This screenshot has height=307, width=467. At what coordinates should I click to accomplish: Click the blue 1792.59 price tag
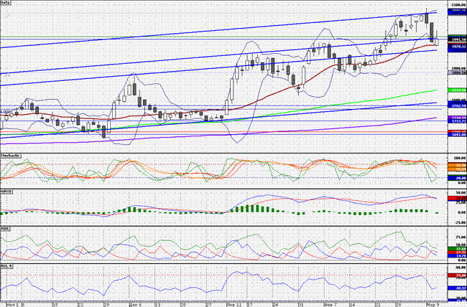point(456,106)
